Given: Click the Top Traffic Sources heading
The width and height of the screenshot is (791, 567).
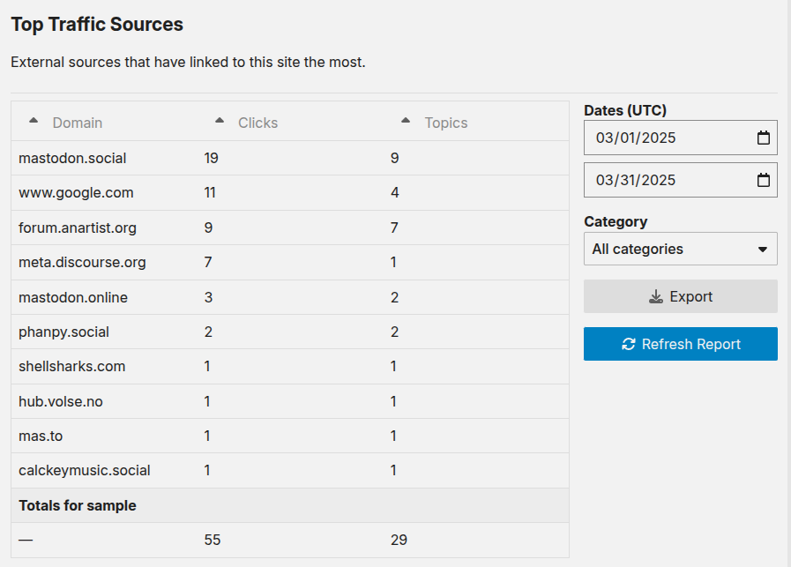Looking at the screenshot, I should pyautogui.click(x=97, y=24).
